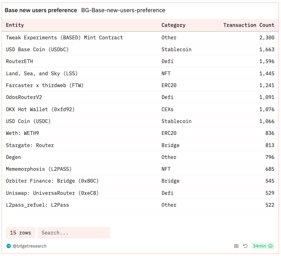Click the CEXs category cell
The image size is (281, 256).
point(167,109)
